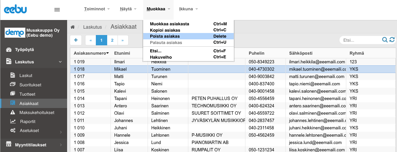This screenshot has height=152, width=397.
Task: Open Laskut in sidebar
Action: click(x=26, y=75)
